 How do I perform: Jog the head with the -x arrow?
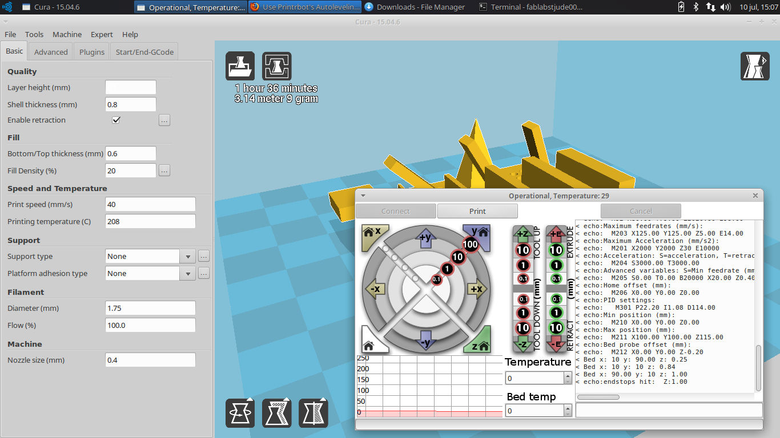point(374,289)
